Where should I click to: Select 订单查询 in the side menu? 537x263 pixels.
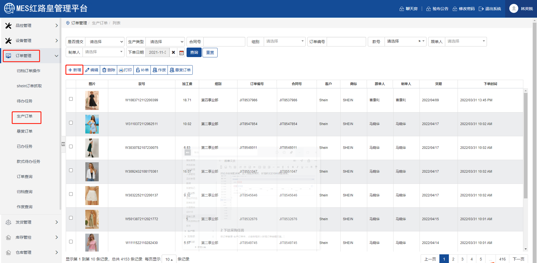[x=25, y=177]
